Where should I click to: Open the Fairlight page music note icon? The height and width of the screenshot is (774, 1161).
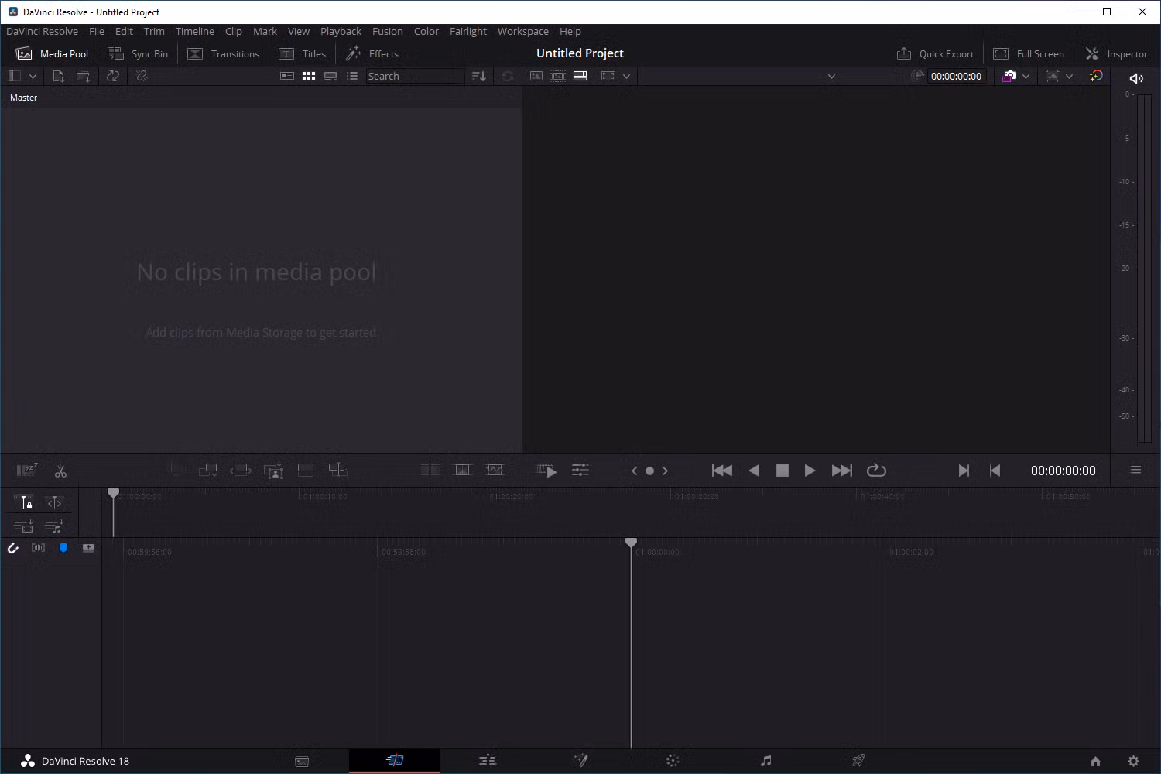pos(765,761)
